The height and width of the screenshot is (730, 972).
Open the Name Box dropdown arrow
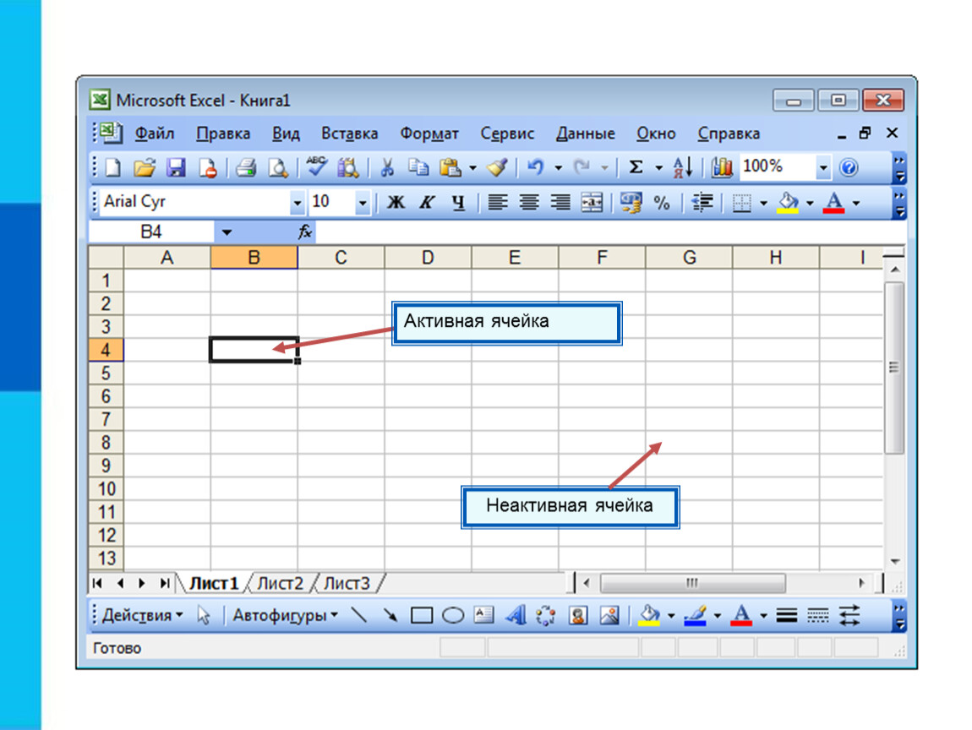pos(227,232)
